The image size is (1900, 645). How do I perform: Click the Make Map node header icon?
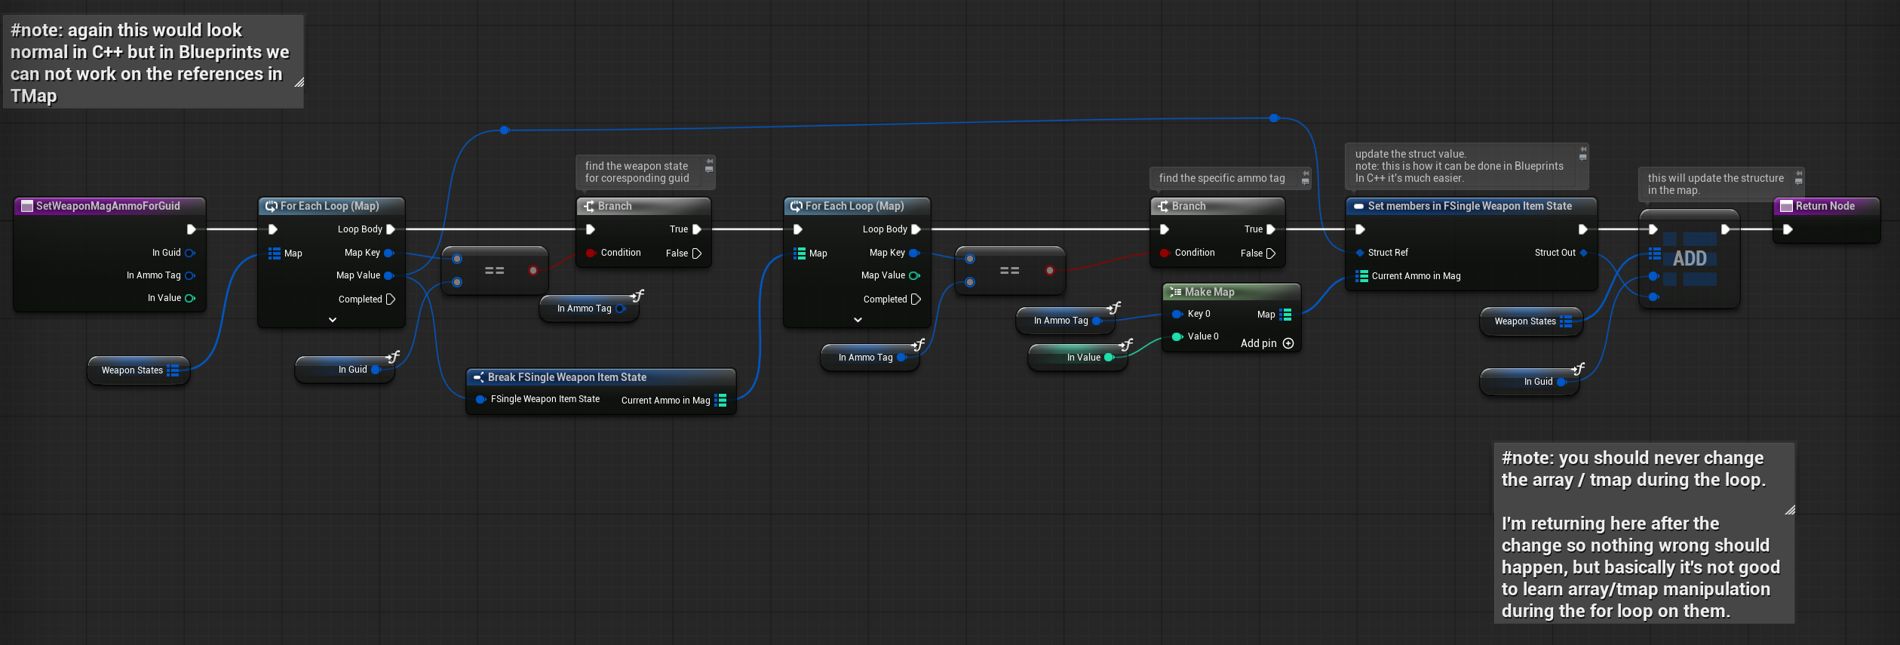point(1175,292)
